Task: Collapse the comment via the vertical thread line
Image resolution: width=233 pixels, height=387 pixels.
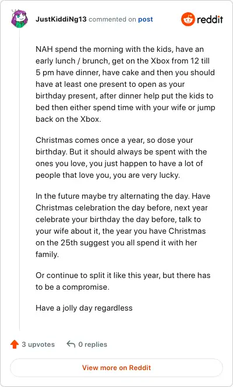Action: pos(19,180)
